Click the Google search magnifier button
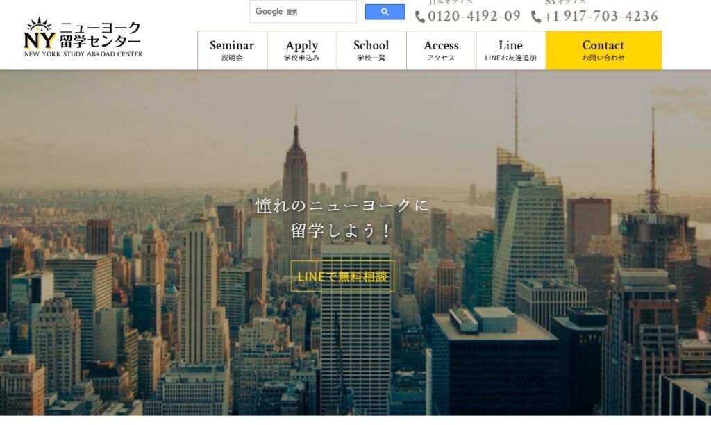Screen dimensions: 711x425 [385, 12]
